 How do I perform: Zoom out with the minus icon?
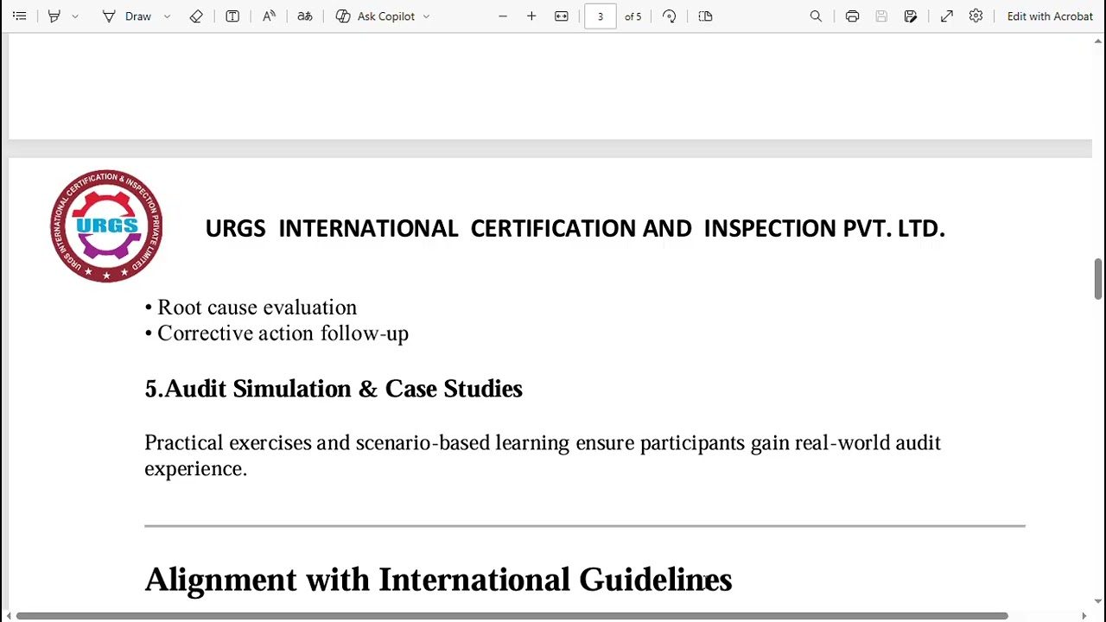pos(502,16)
